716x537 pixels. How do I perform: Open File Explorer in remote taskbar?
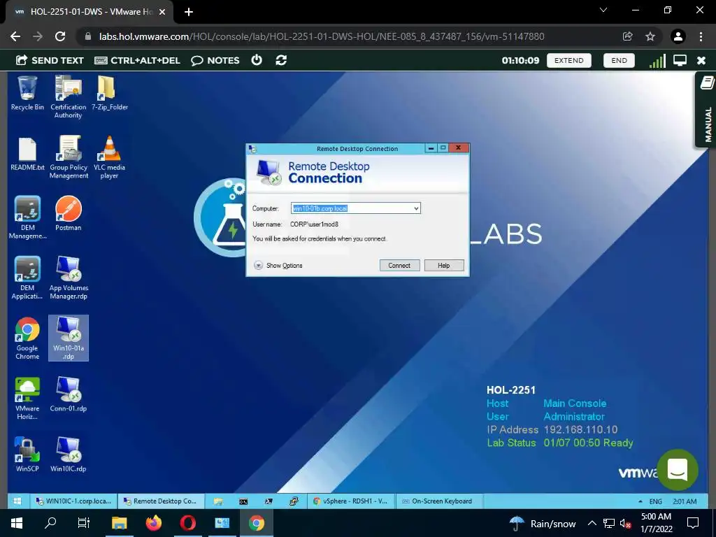(x=218, y=501)
